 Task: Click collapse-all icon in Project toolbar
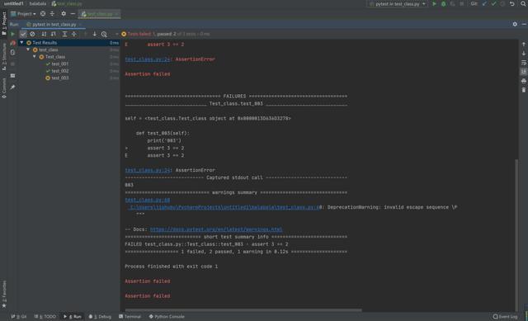click(x=52, y=14)
